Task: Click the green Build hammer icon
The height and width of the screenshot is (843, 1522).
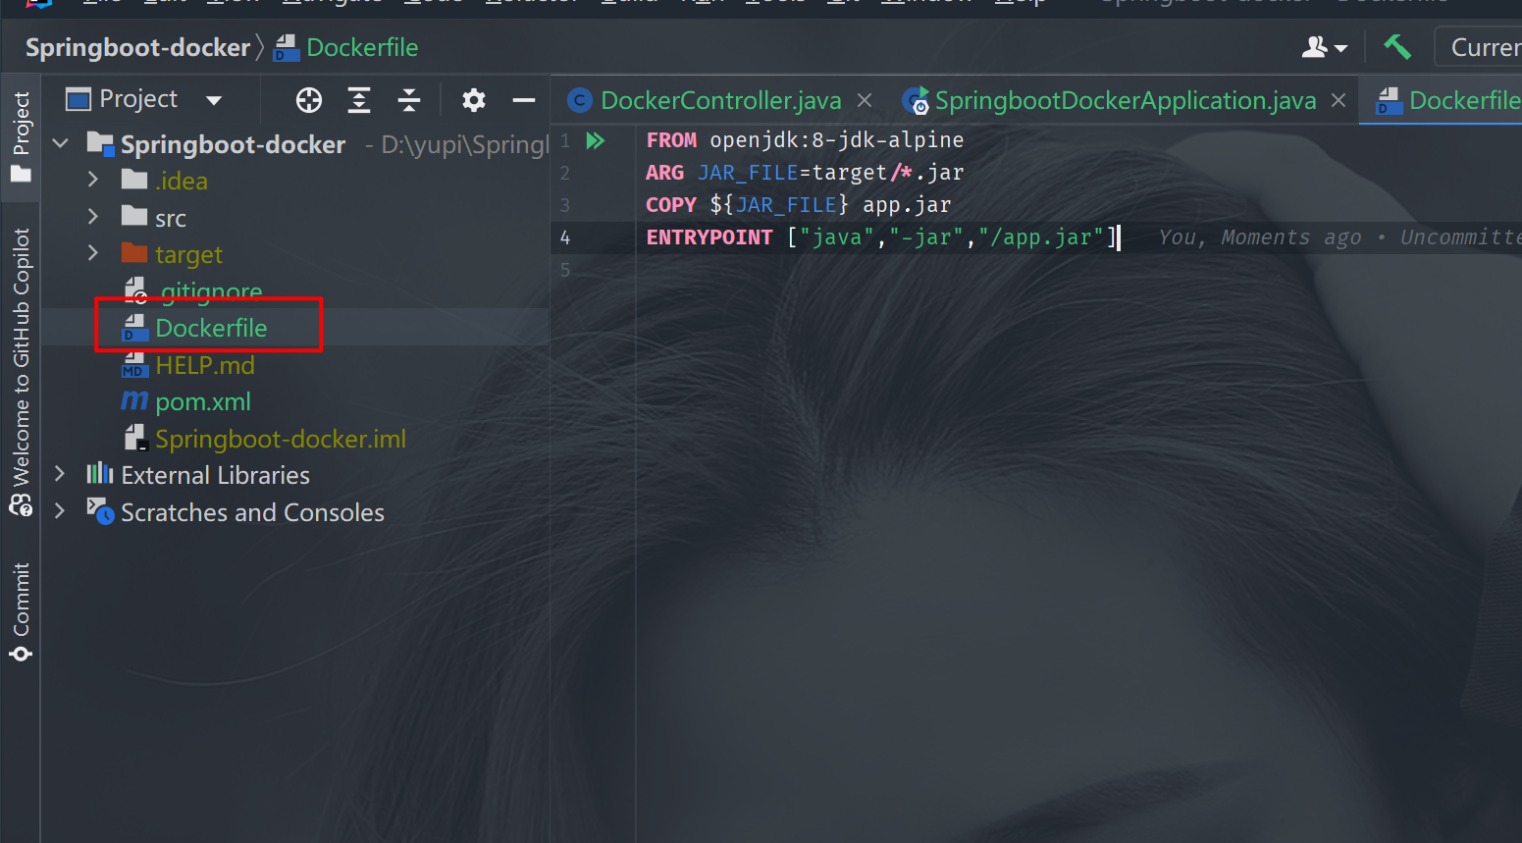Action: pyautogui.click(x=1397, y=47)
